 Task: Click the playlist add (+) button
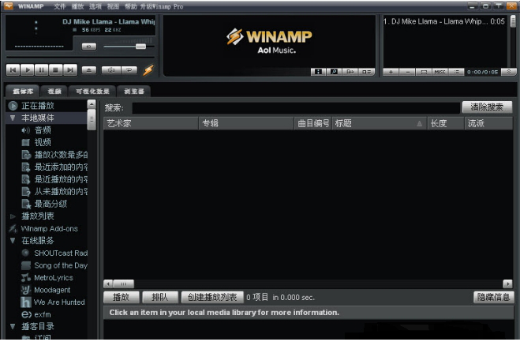click(x=391, y=72)
